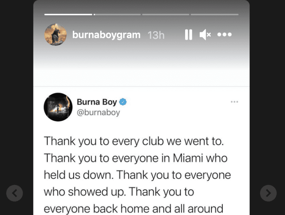
Task: Open the tweet's three-dot more menu
Action: 235,102
